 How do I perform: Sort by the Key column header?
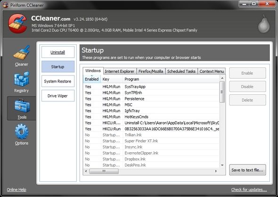point(112,79)
